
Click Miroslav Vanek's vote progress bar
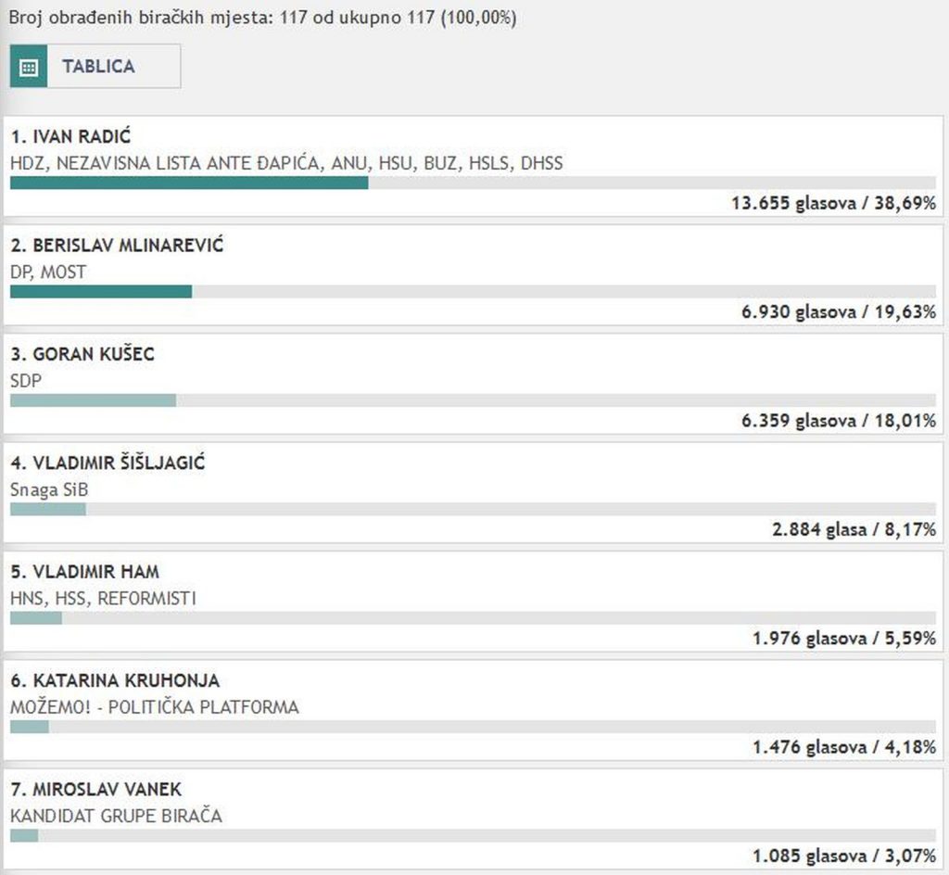pyautogui.click(x=473, y=836)
